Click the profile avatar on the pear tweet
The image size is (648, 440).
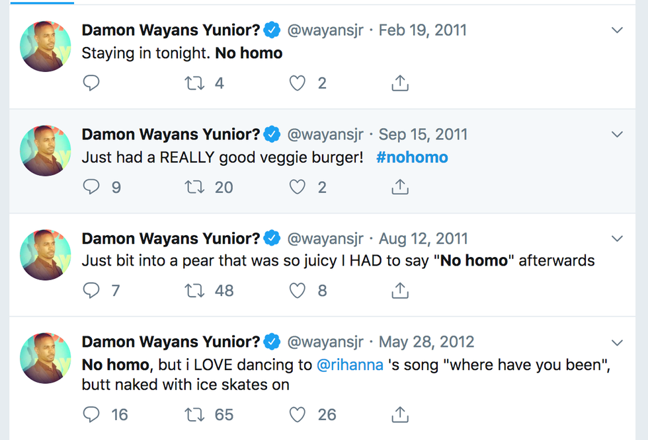pos(46,255)
